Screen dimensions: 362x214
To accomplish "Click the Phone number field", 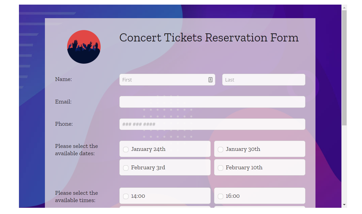I will pos(212,124).
